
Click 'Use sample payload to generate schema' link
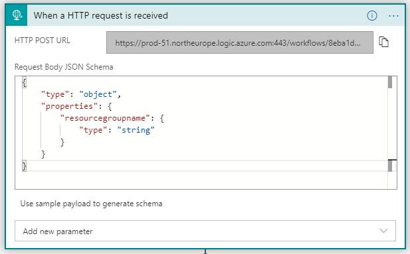[x=91, y=204]
